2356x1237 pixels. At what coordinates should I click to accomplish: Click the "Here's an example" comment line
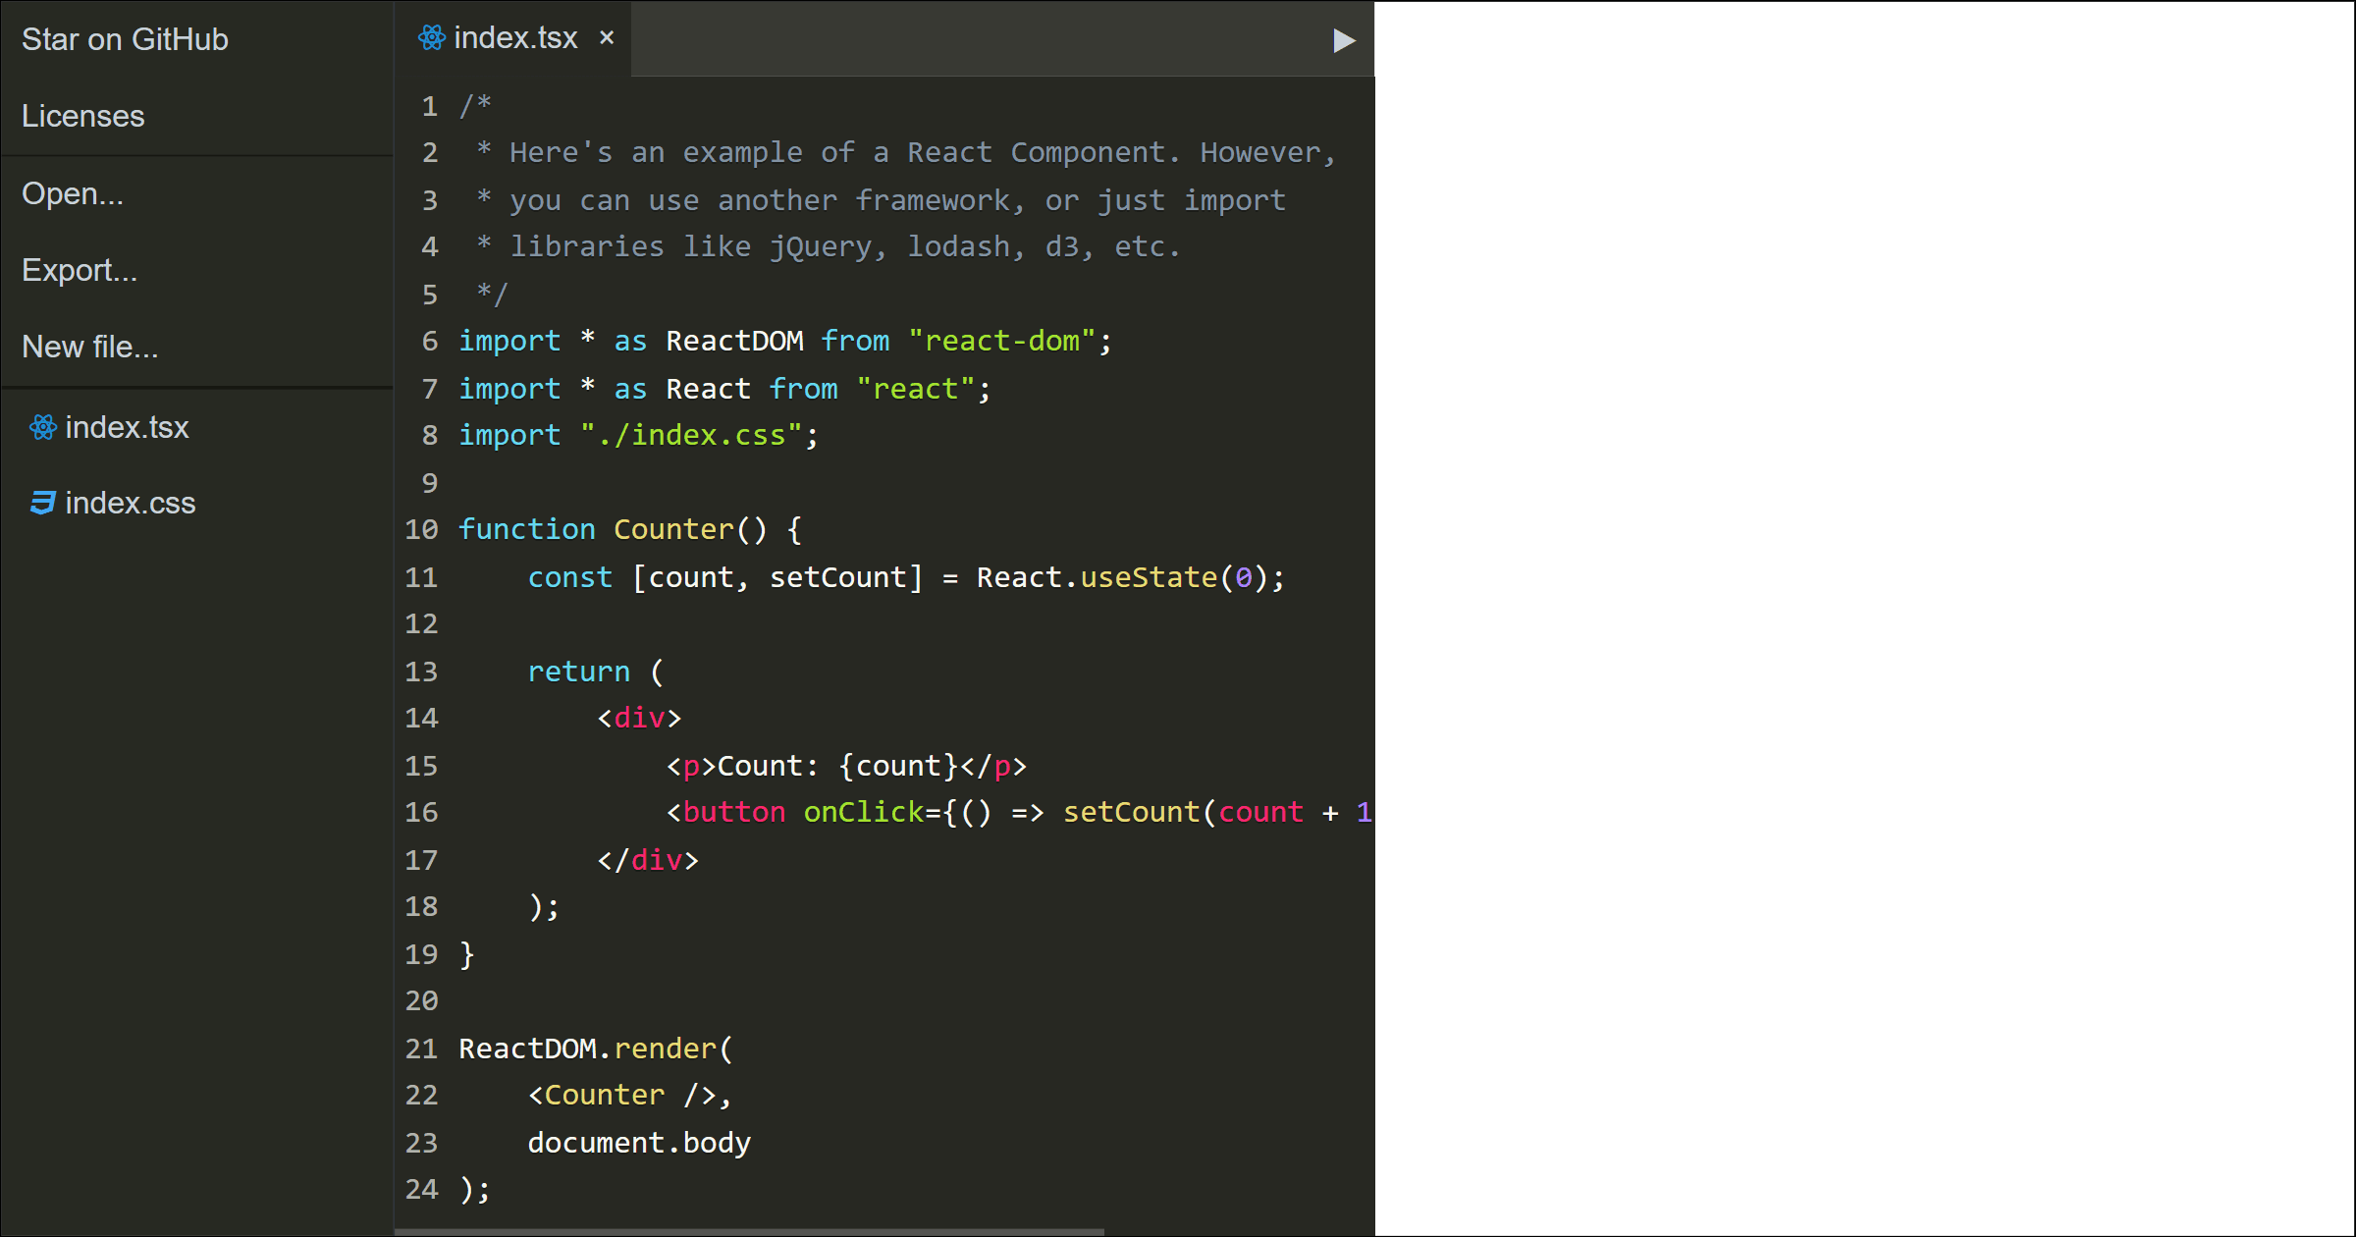coord(905,152)
